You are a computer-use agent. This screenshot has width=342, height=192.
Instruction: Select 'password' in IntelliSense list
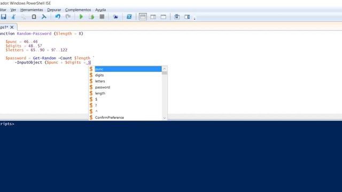(125, 87)
